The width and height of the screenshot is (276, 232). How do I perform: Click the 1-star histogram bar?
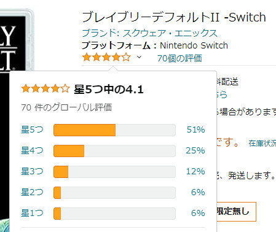point(114,214)
